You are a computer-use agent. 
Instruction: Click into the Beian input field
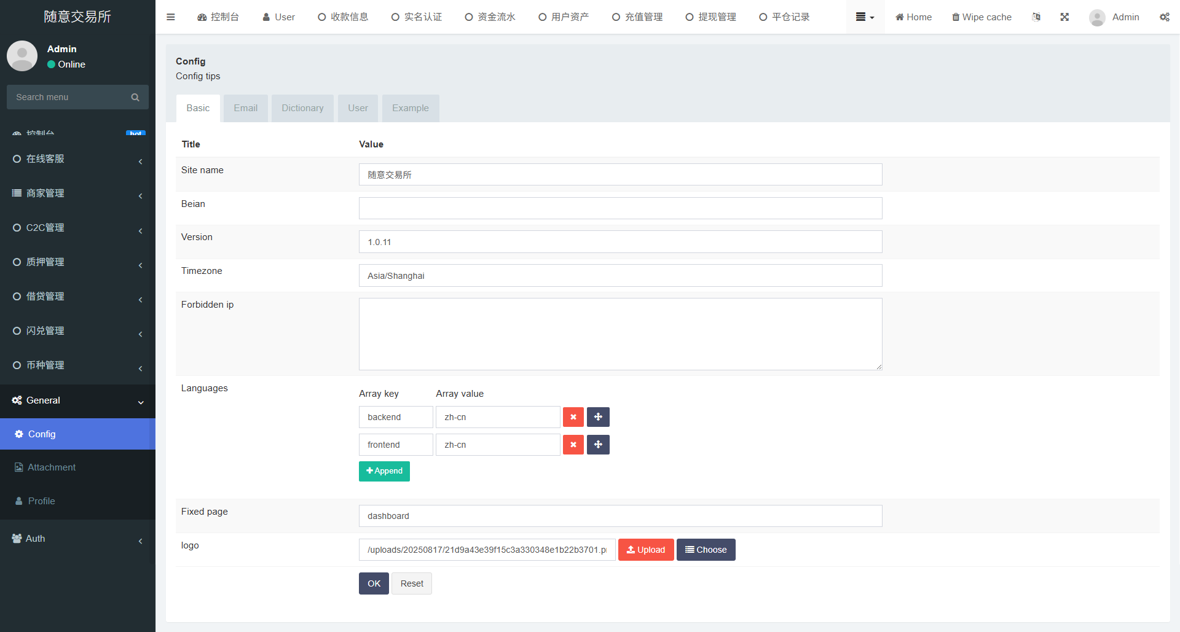(620, 208)
